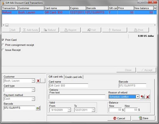Switch to Gift card info tab
The height and width of the screenshot is (124, 159).
[56, 77]
